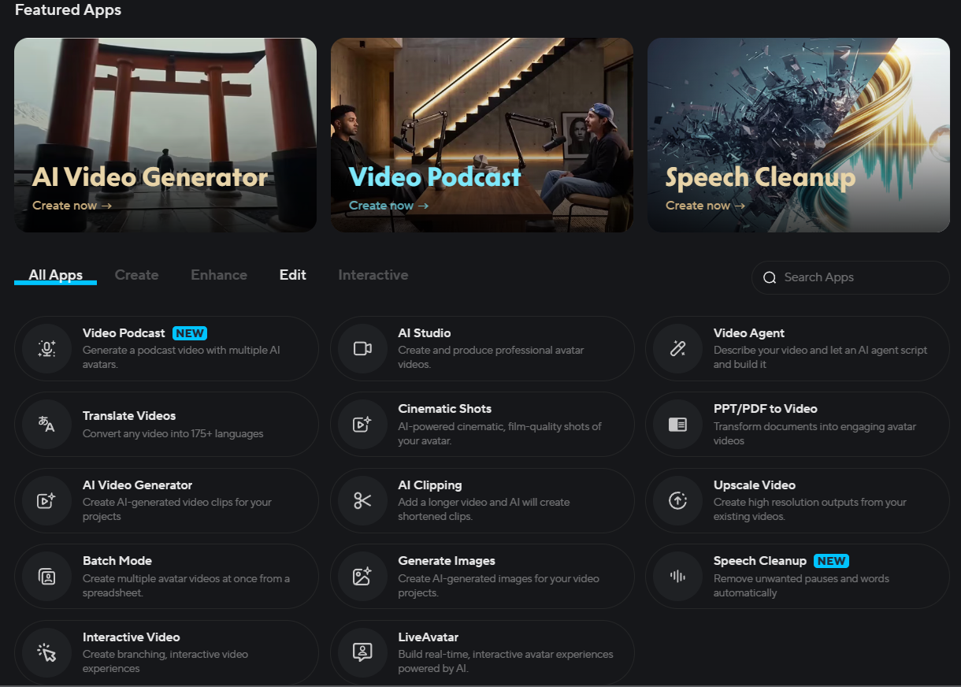Launch the Translate Videos app title
Image resolution: width=961 pixels, height=687 pixels.
[129, 416]
